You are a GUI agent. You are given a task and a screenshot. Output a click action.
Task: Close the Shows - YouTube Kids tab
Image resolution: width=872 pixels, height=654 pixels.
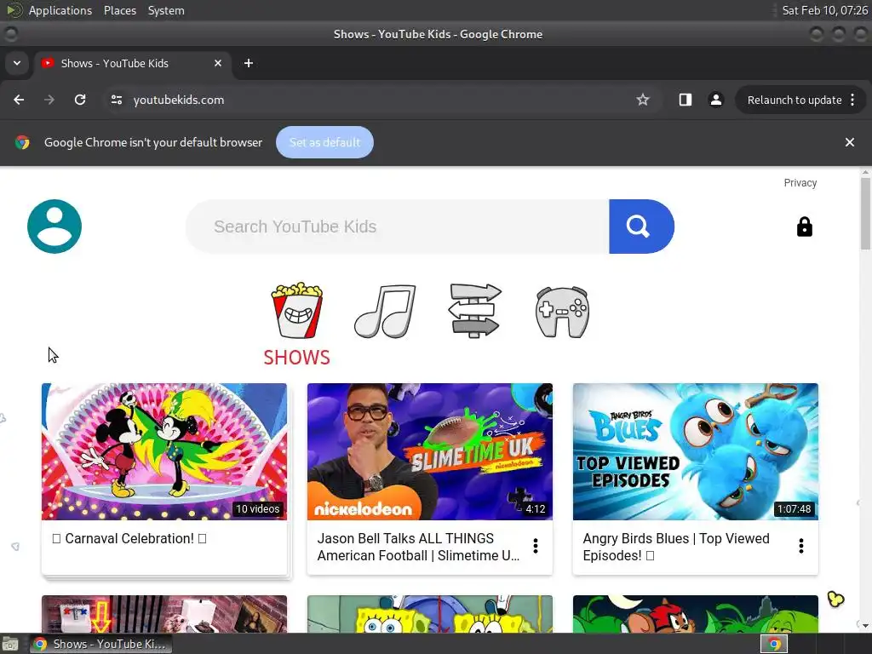[x=218, y=63]
